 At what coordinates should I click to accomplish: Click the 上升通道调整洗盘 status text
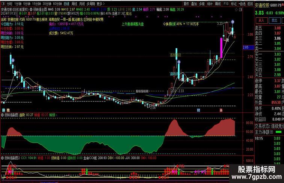click(x=133, y=24)
